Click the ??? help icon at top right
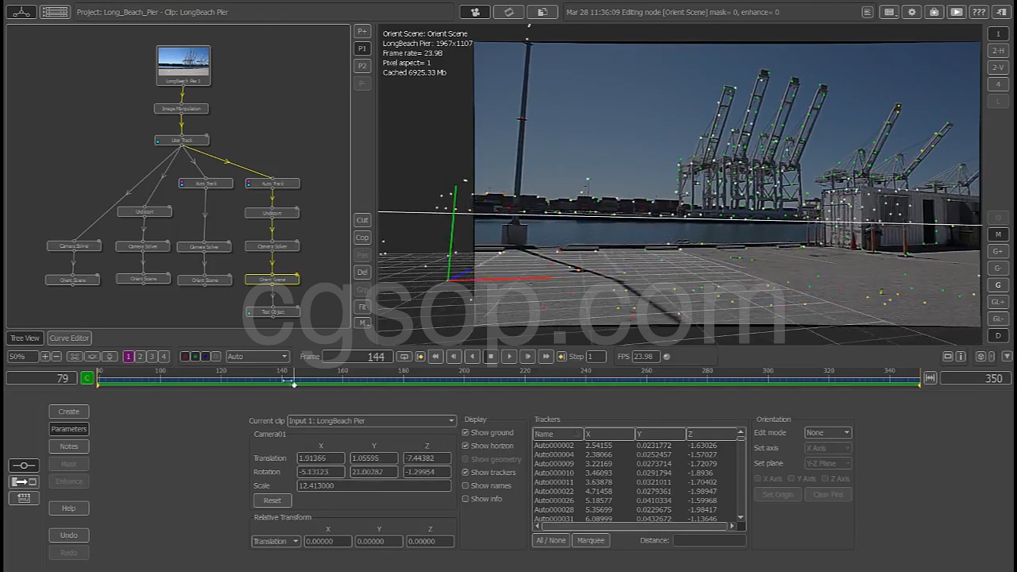The image size is (1017, 572). [x=979, y=12]
